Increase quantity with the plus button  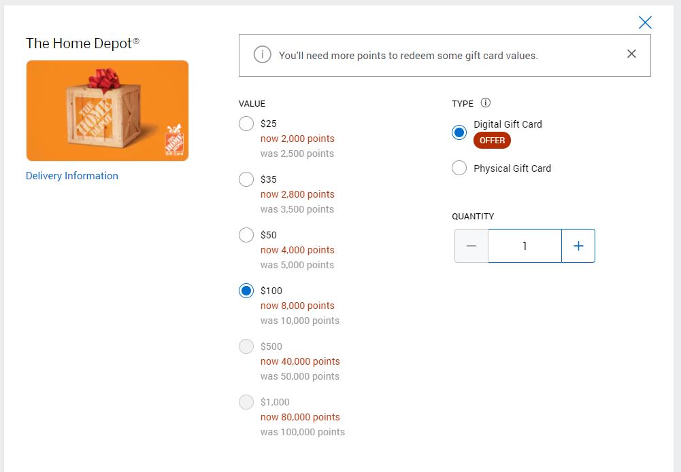tap(578, 246)
